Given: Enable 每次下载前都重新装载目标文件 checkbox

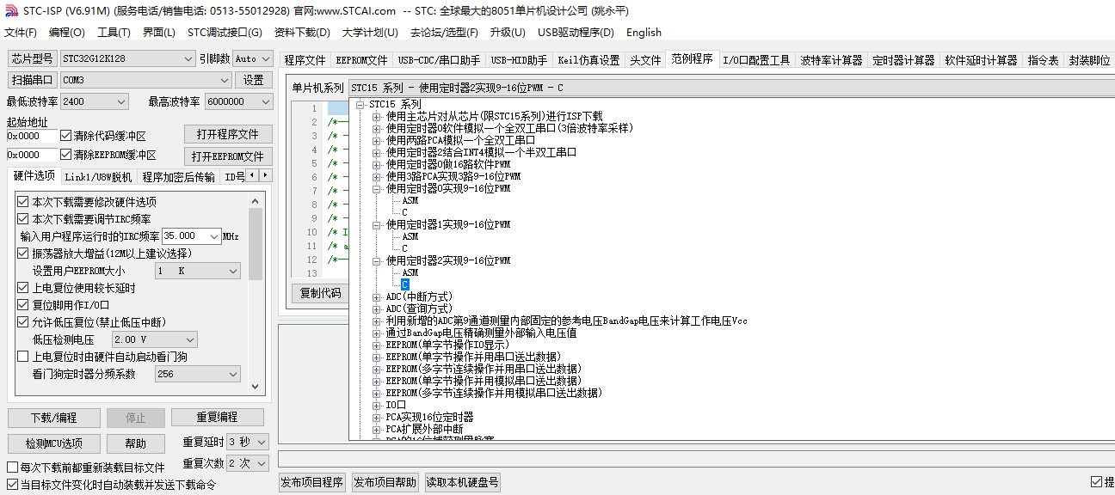Looking at the screenshot, I should [12, 467].
